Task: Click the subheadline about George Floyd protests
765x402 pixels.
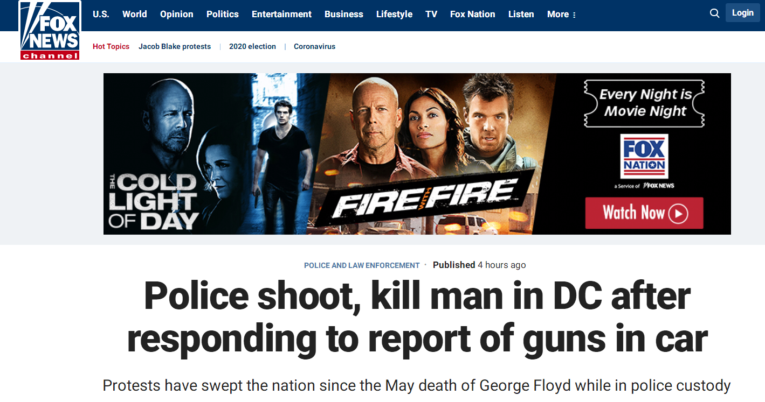Action: coord(417,386)
